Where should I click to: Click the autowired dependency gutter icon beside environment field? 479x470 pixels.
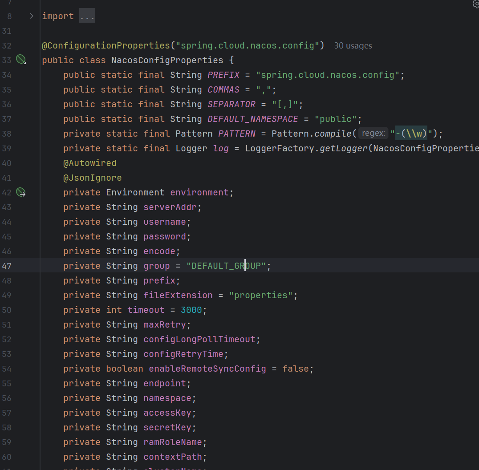[20, 192]
